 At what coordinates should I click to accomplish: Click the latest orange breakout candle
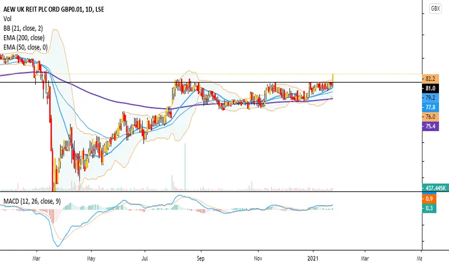[x=333, y=78]
